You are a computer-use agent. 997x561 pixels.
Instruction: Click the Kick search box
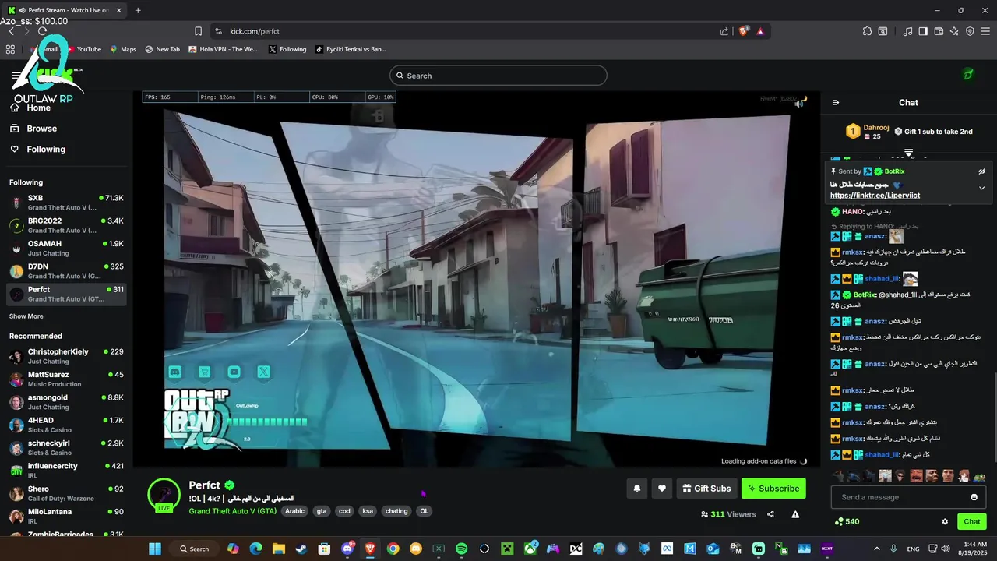click(498, 76)
